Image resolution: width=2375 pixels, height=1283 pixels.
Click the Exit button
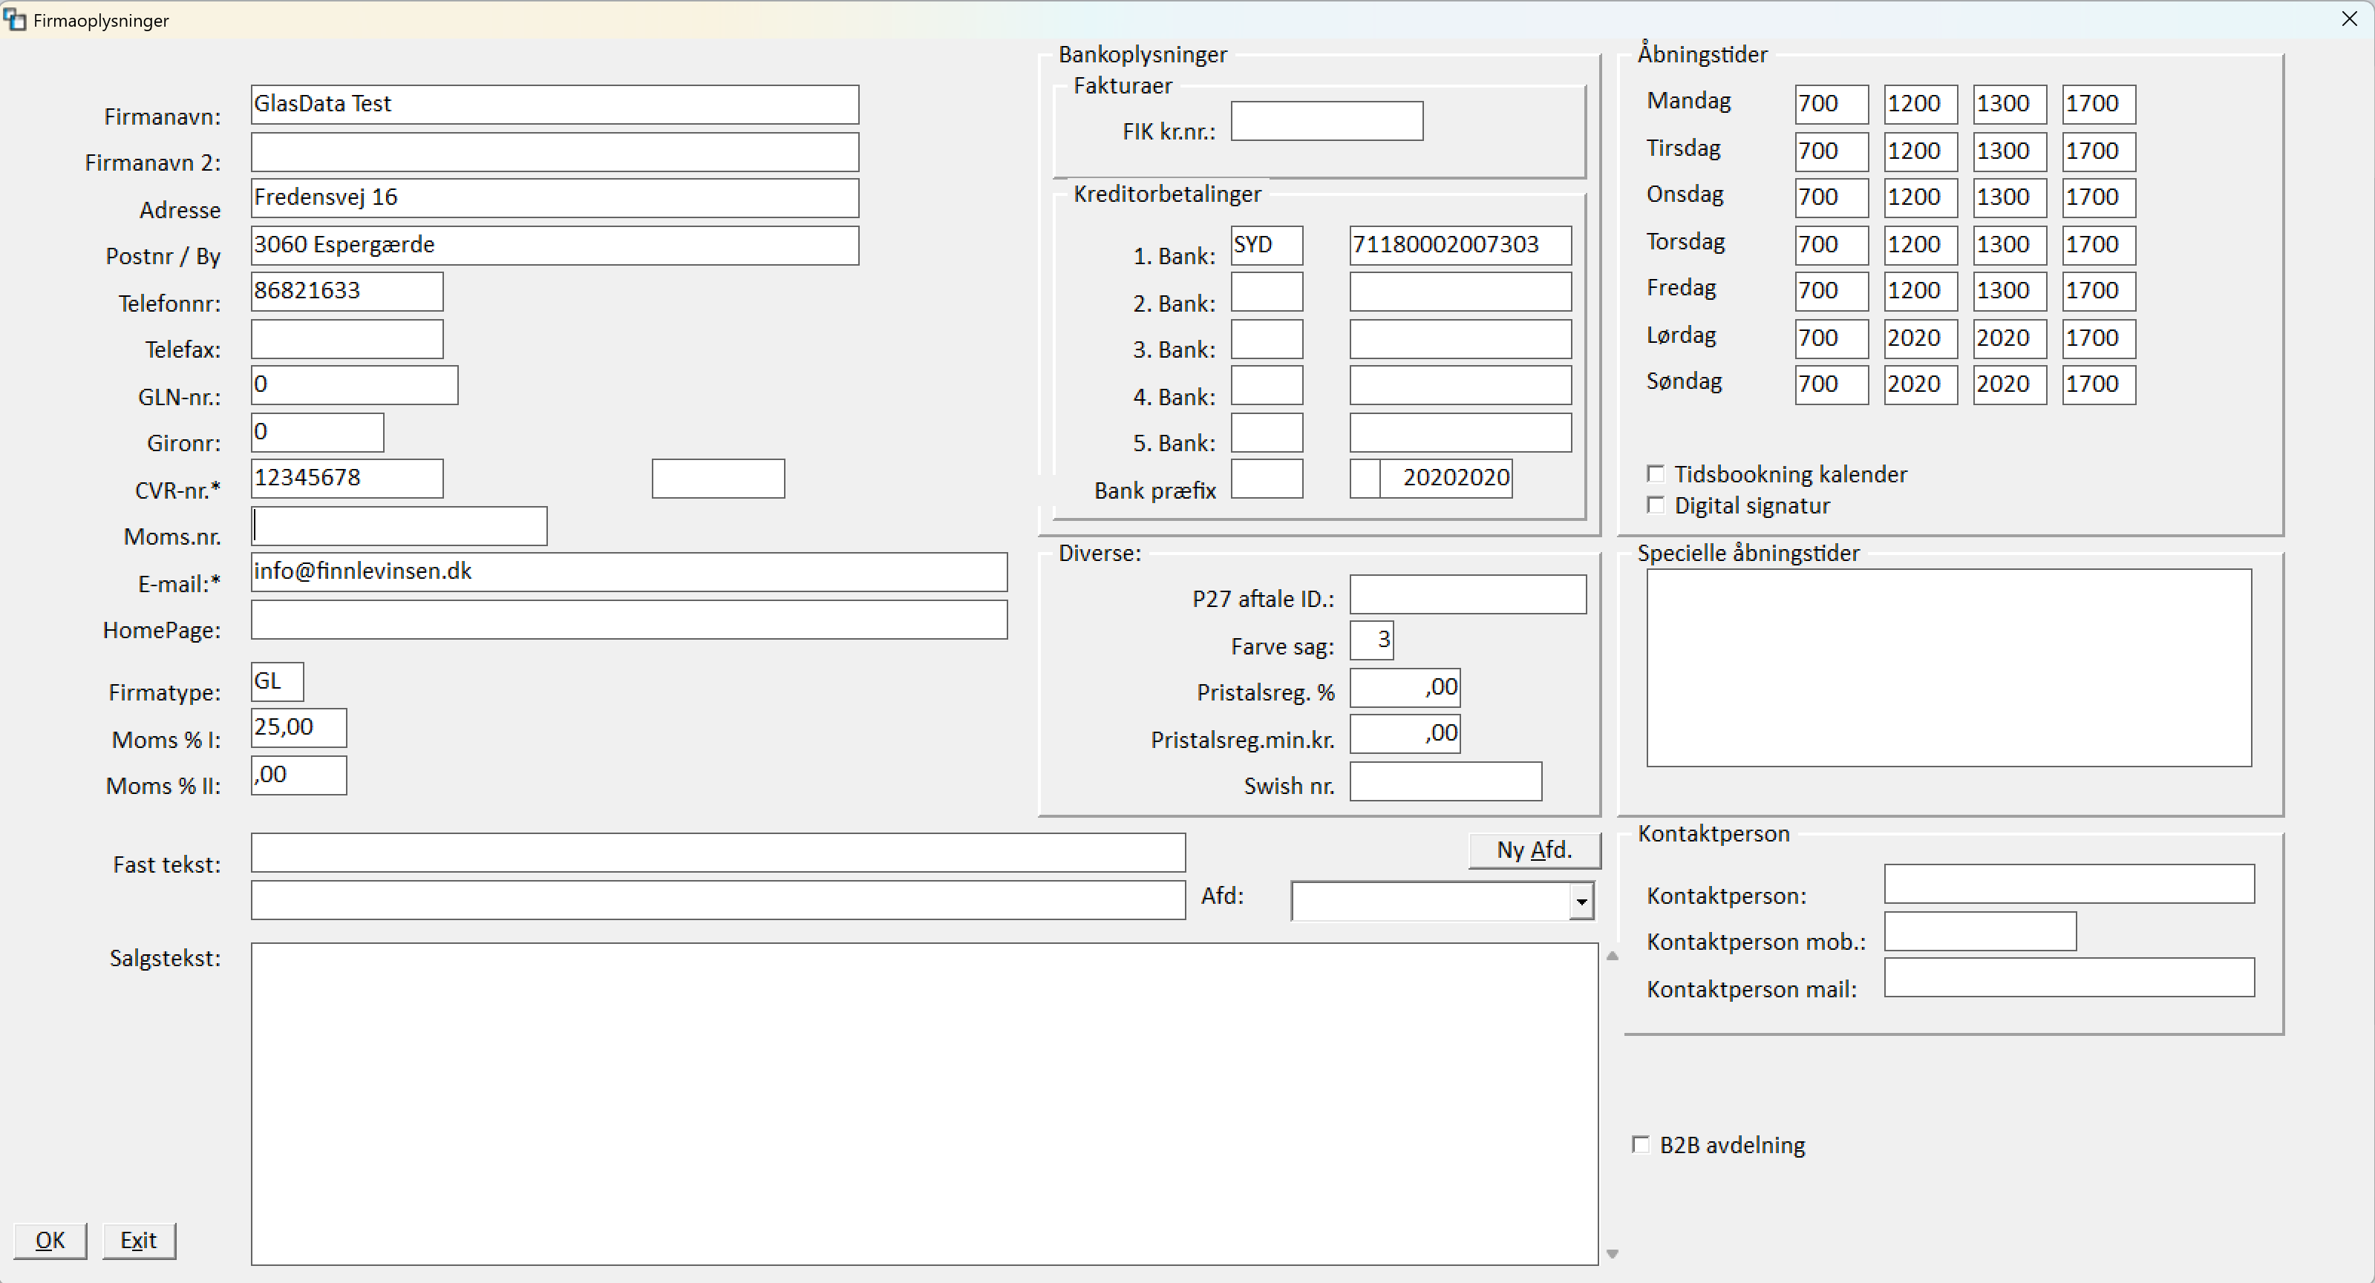click(138, 1241)
